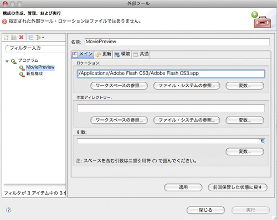The height and width of the screenshot is (220, 277).
Task: Click the window close red button
Action: (5, 3)
